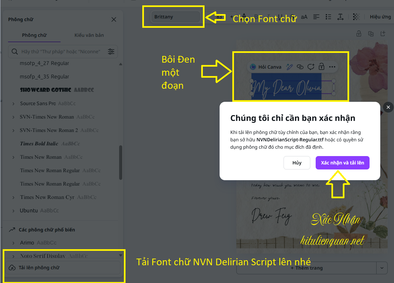Close the confirmation dialog
Image resolution: width=394 pixels, height=283 pixels.
click(x=388, y=107)
